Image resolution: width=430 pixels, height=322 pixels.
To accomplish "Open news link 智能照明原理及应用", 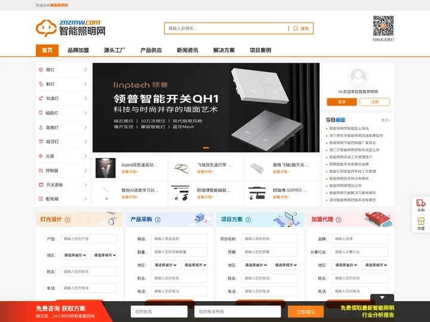I will pyautogui.click(x=345, y=185).
